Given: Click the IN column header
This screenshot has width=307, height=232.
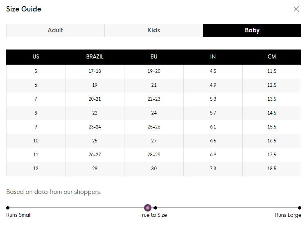Looking at the screenshot, I should [213, 57].
